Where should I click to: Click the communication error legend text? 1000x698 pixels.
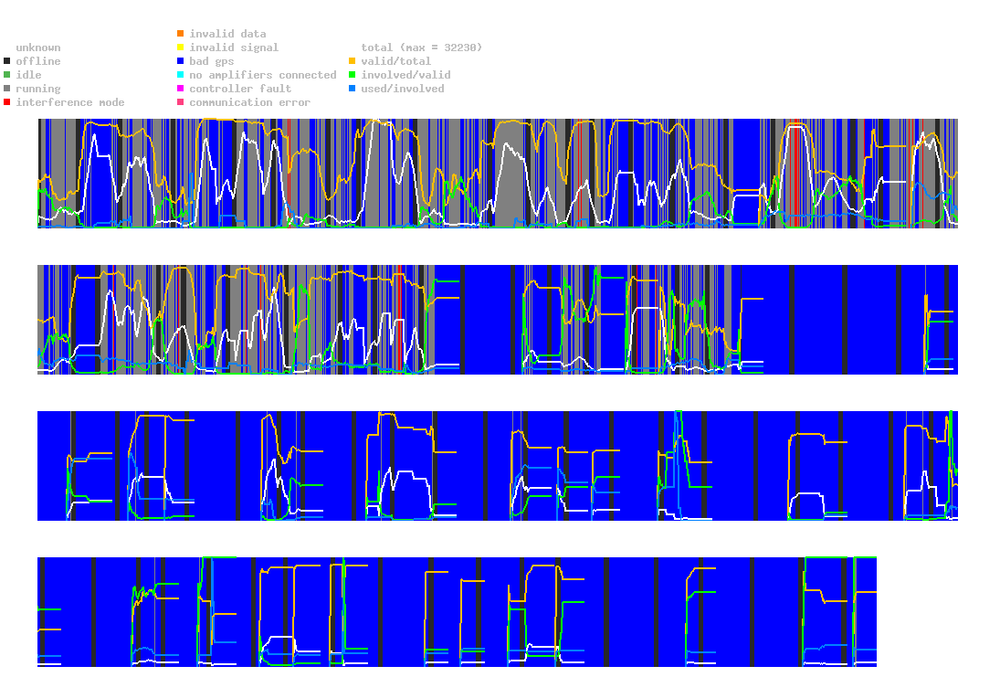250,102
